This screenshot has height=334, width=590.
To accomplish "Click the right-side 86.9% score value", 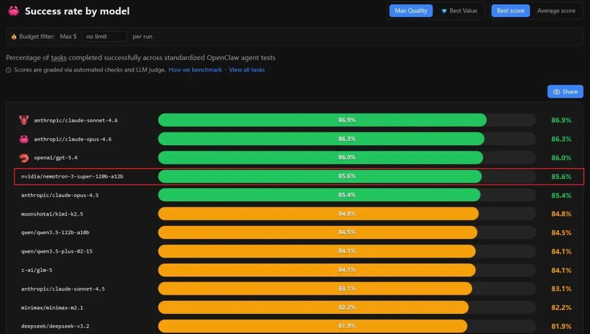I will pos(561,120).
